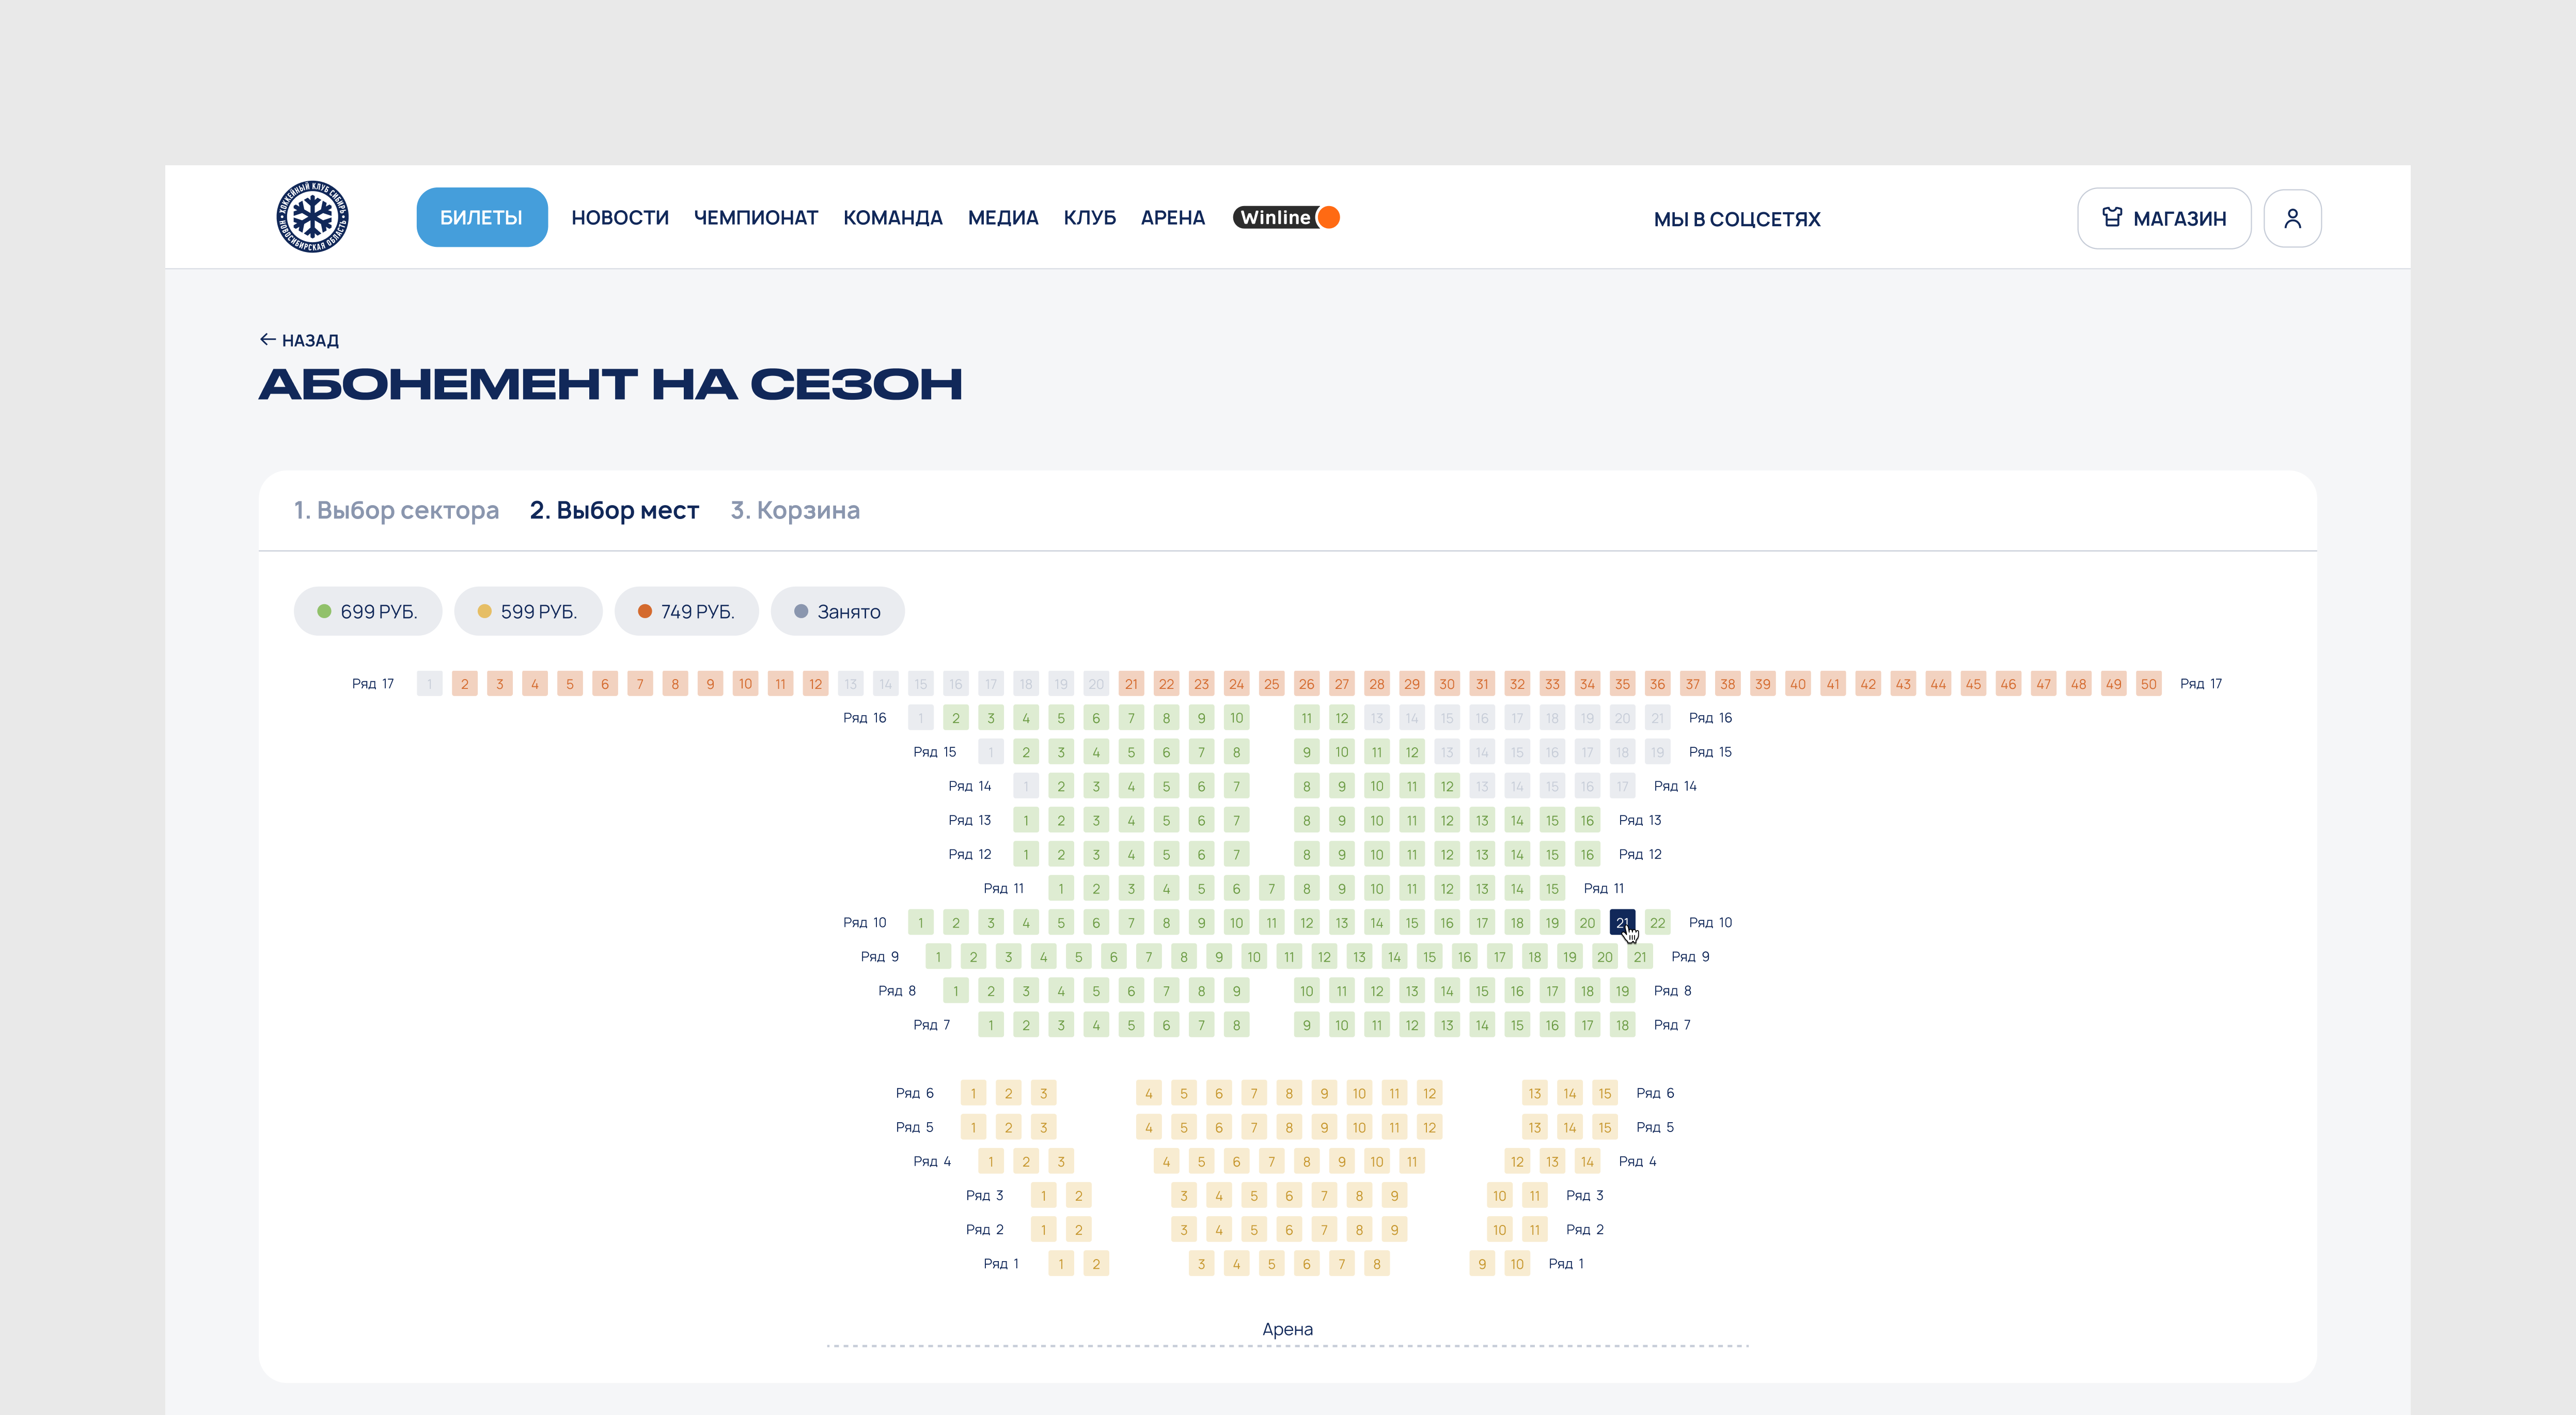Go back via the Назад arrow link
Screen dimensions: 2576x1415
pyautogui.click(x=299, y=340)
